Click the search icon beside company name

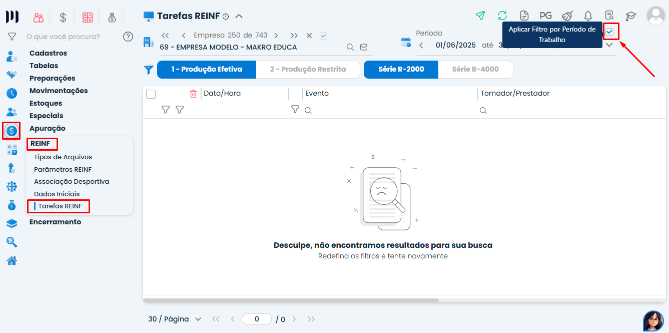click(350, 47)
